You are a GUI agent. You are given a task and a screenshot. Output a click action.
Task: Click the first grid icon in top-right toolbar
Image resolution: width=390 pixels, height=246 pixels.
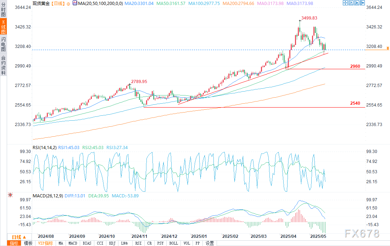[346, 3]
